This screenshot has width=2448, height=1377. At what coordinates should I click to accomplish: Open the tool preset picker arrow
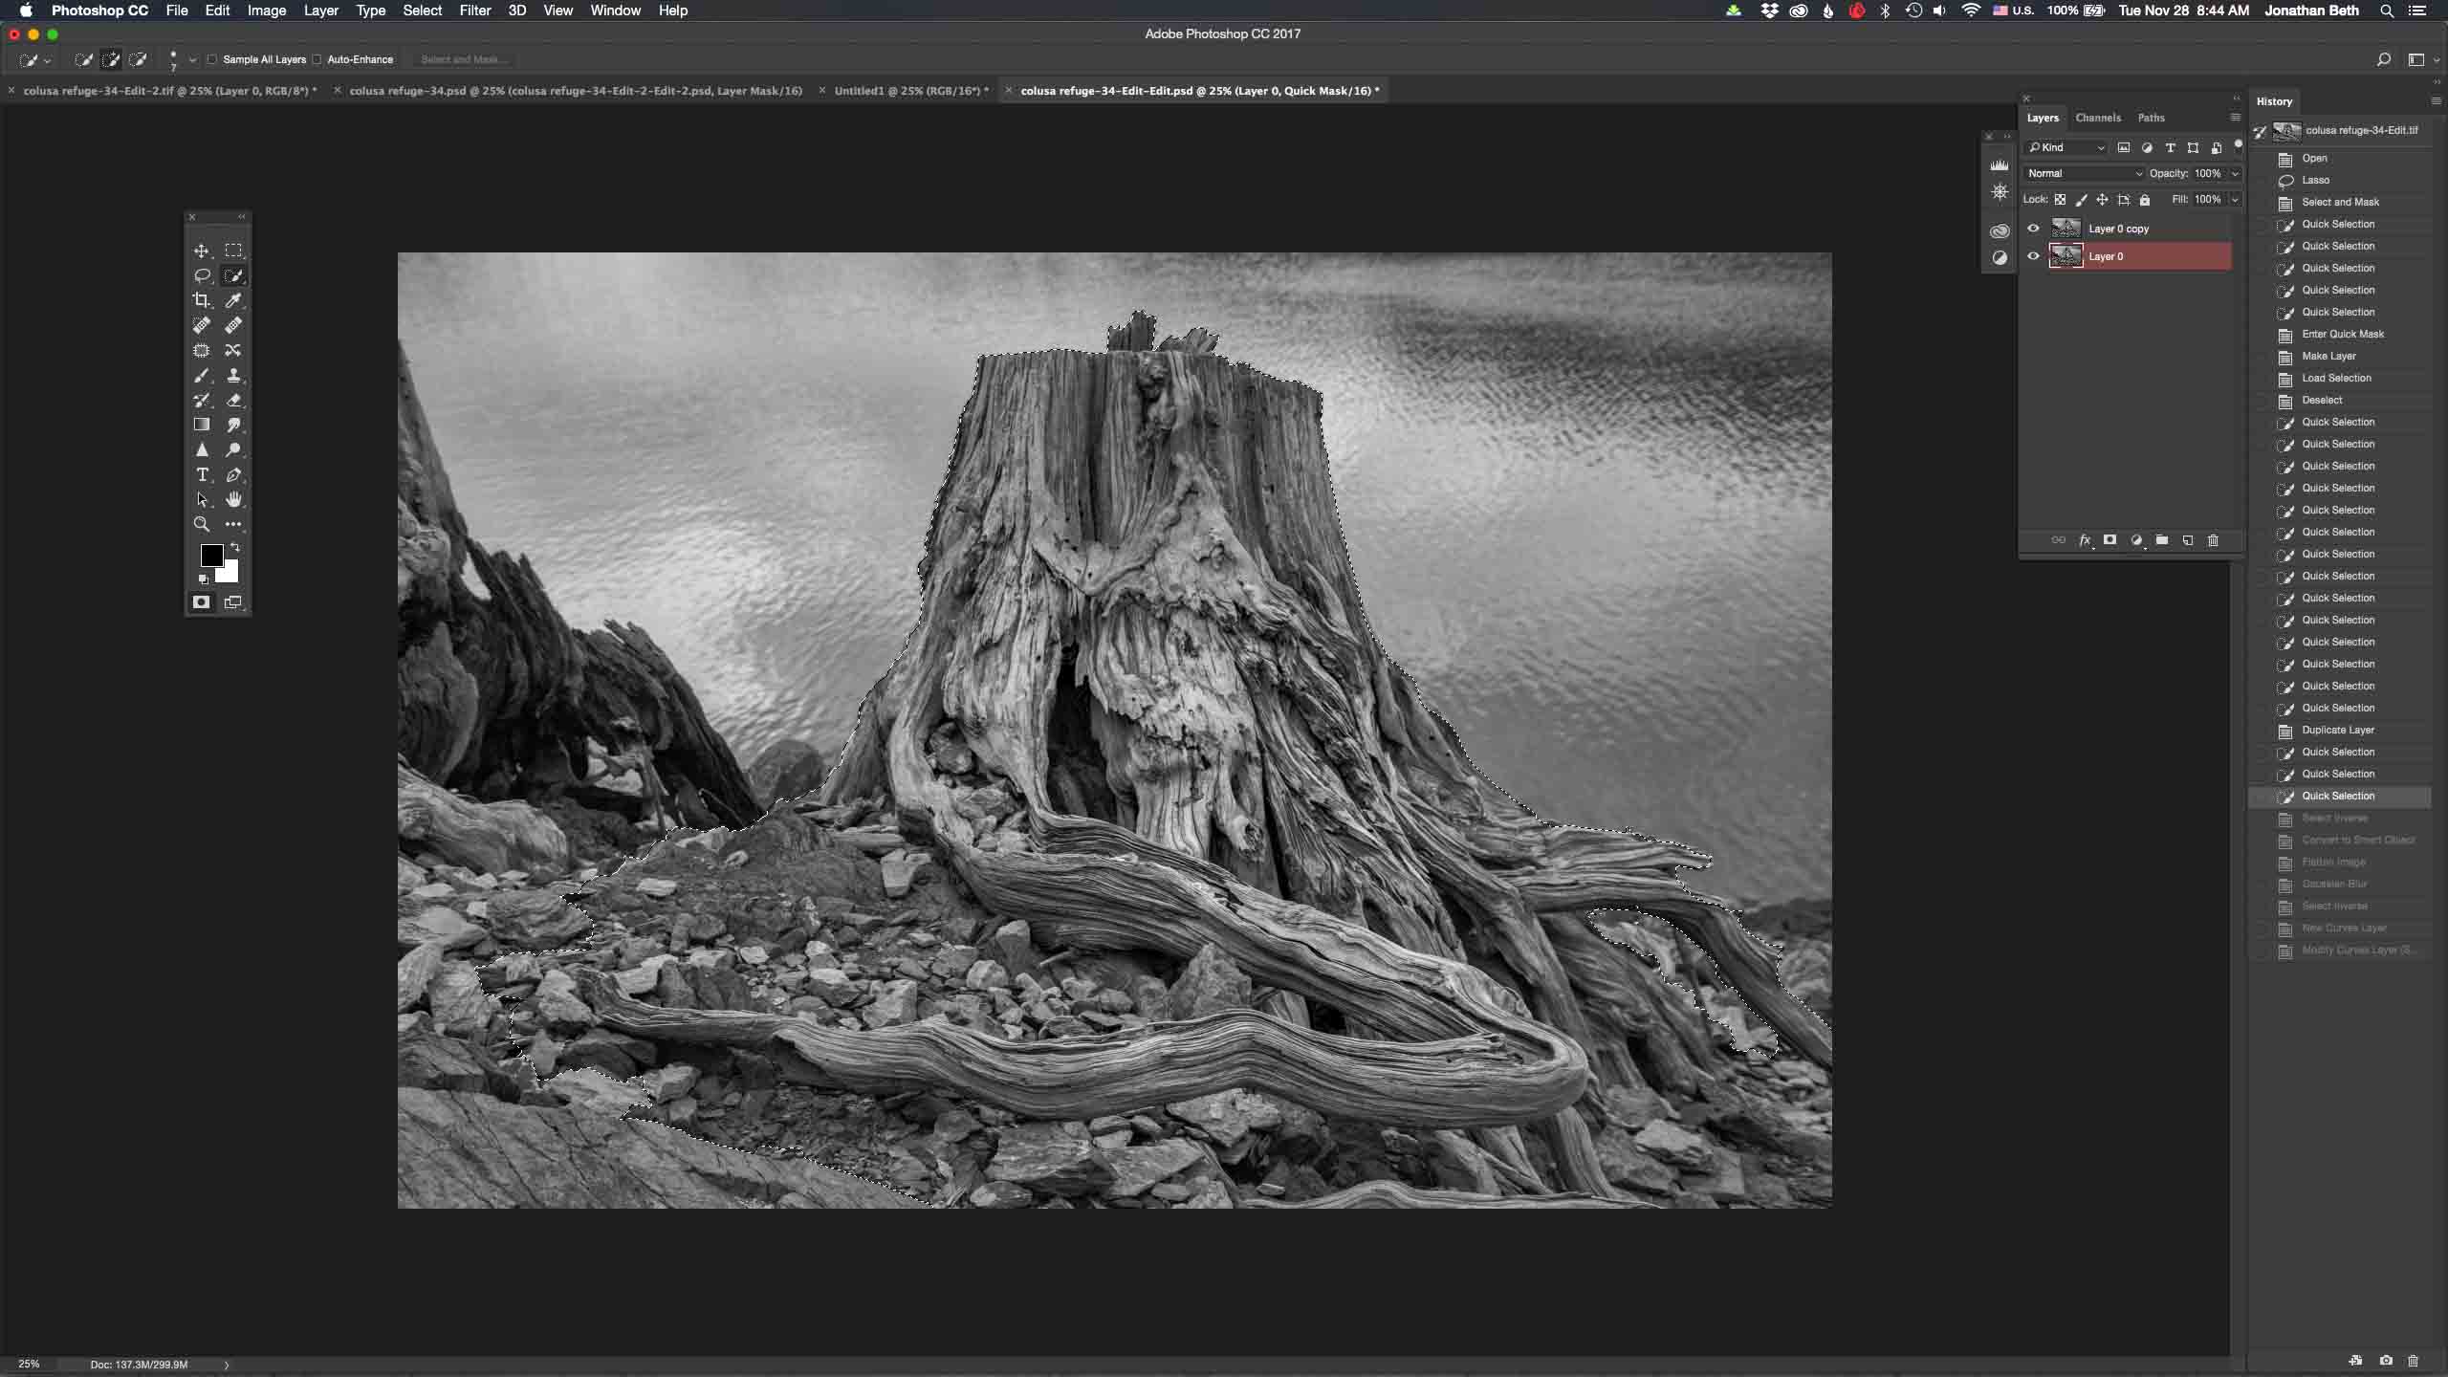pos(47,60)
